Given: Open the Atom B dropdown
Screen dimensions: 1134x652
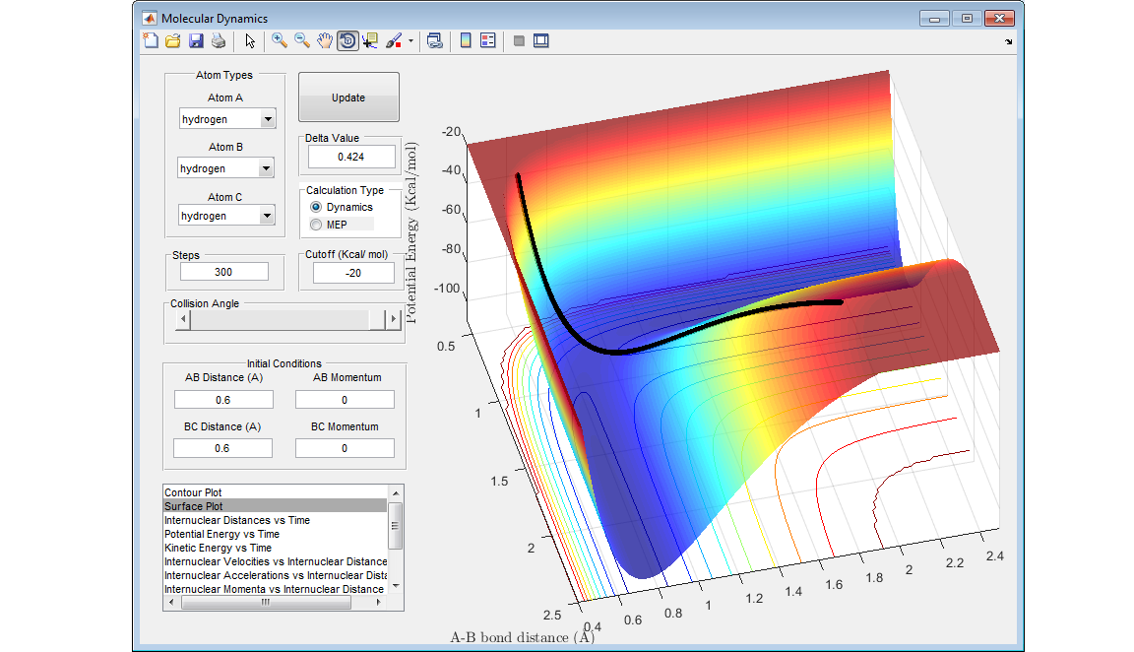Looking at the screenshot, I should pyautogui.click(x=265, y=168).
